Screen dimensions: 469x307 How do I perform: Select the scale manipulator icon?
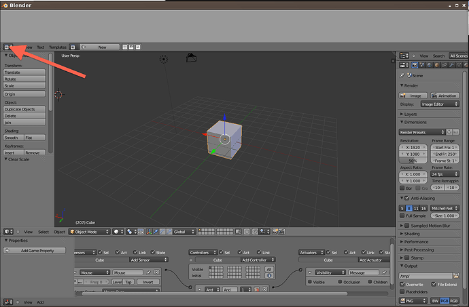(169, 232)
